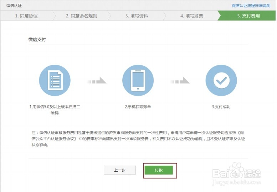Click the note paragraph starting 注：微信认证审核服务费用
This screenshot has width=277, height=192.
pyautogui.click(x=138, y=139)
